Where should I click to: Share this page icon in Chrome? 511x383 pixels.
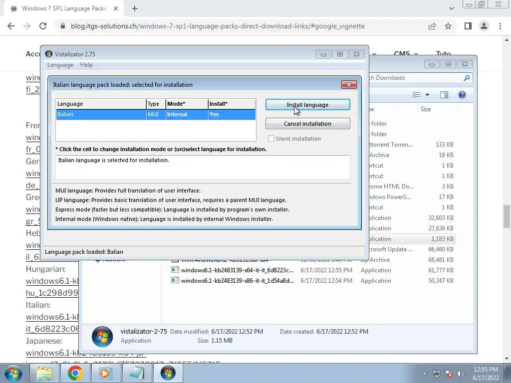(432, 26)
